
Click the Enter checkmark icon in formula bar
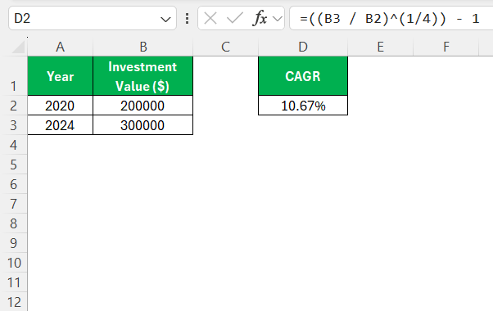click(235, 18)
